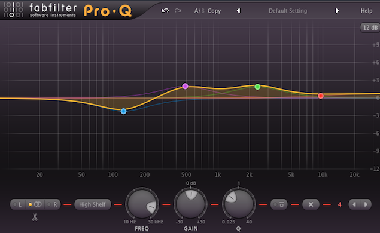The width and height of the screenshot is (380, 233).
Task: Open the 12 dB display range dropdown
Action: click(370, 27)
